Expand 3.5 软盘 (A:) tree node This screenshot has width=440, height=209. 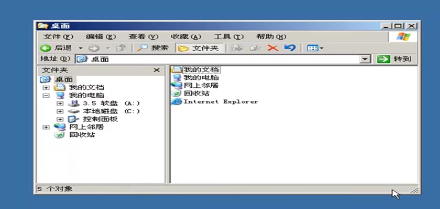coord(60,103)
